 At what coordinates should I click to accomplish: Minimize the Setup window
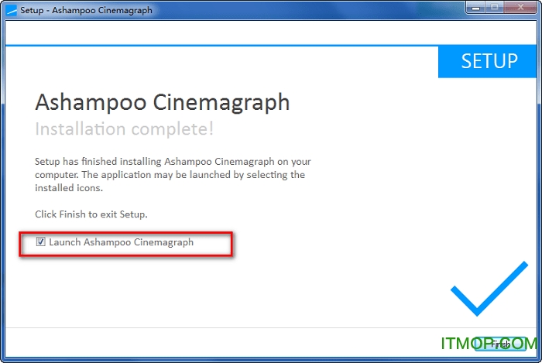click(x=475, y=8)
